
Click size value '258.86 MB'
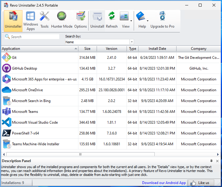[87, 133]
